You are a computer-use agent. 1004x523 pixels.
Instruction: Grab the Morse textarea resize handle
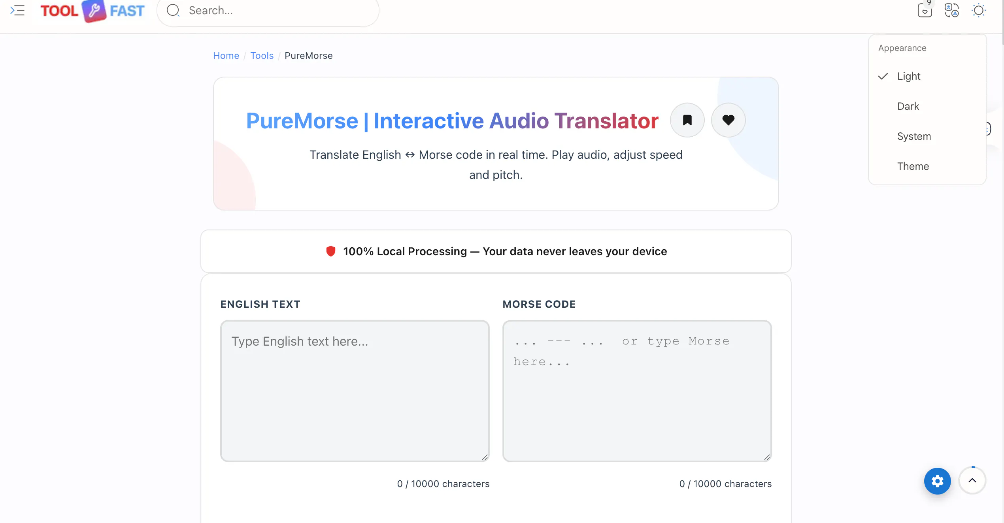[x=767, y=457]
